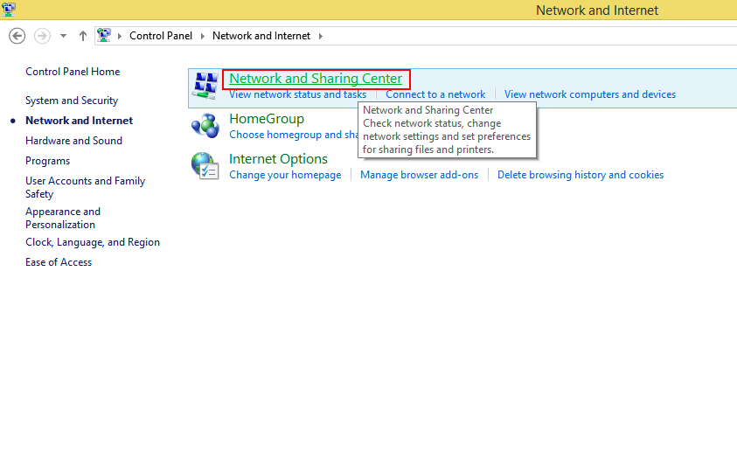Open the Internet Options heading link
The height and width of the screenshot is (452, 737).
(x=278, y=159)
